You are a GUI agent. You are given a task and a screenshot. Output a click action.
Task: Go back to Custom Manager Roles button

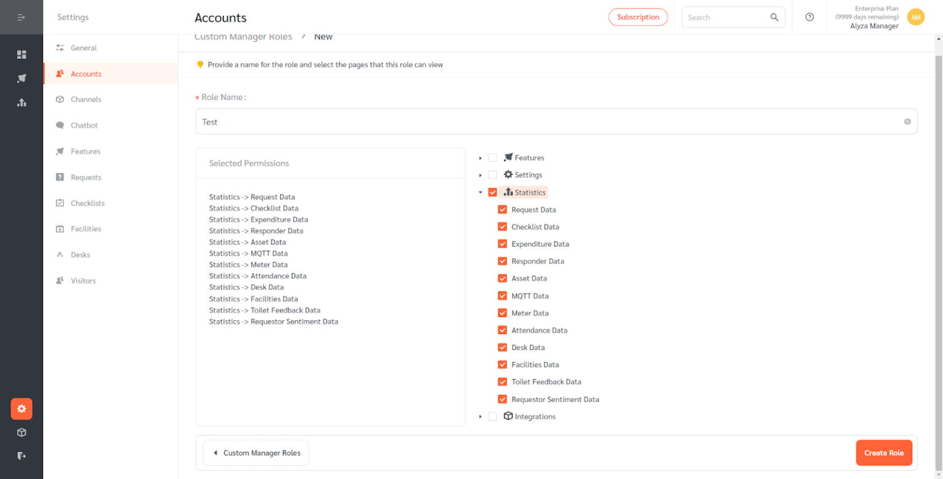coord(256,453)
